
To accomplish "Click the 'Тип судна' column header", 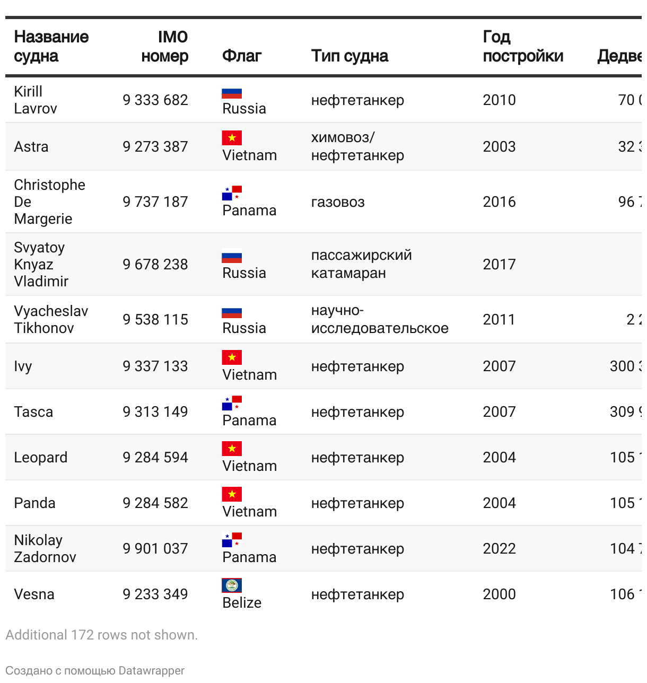I will pos(349,56).
